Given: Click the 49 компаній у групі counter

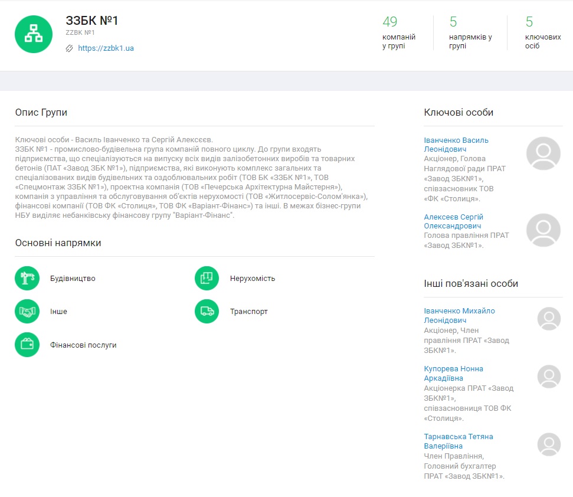Looking at the screenshot, I should [x=398, y=32].
